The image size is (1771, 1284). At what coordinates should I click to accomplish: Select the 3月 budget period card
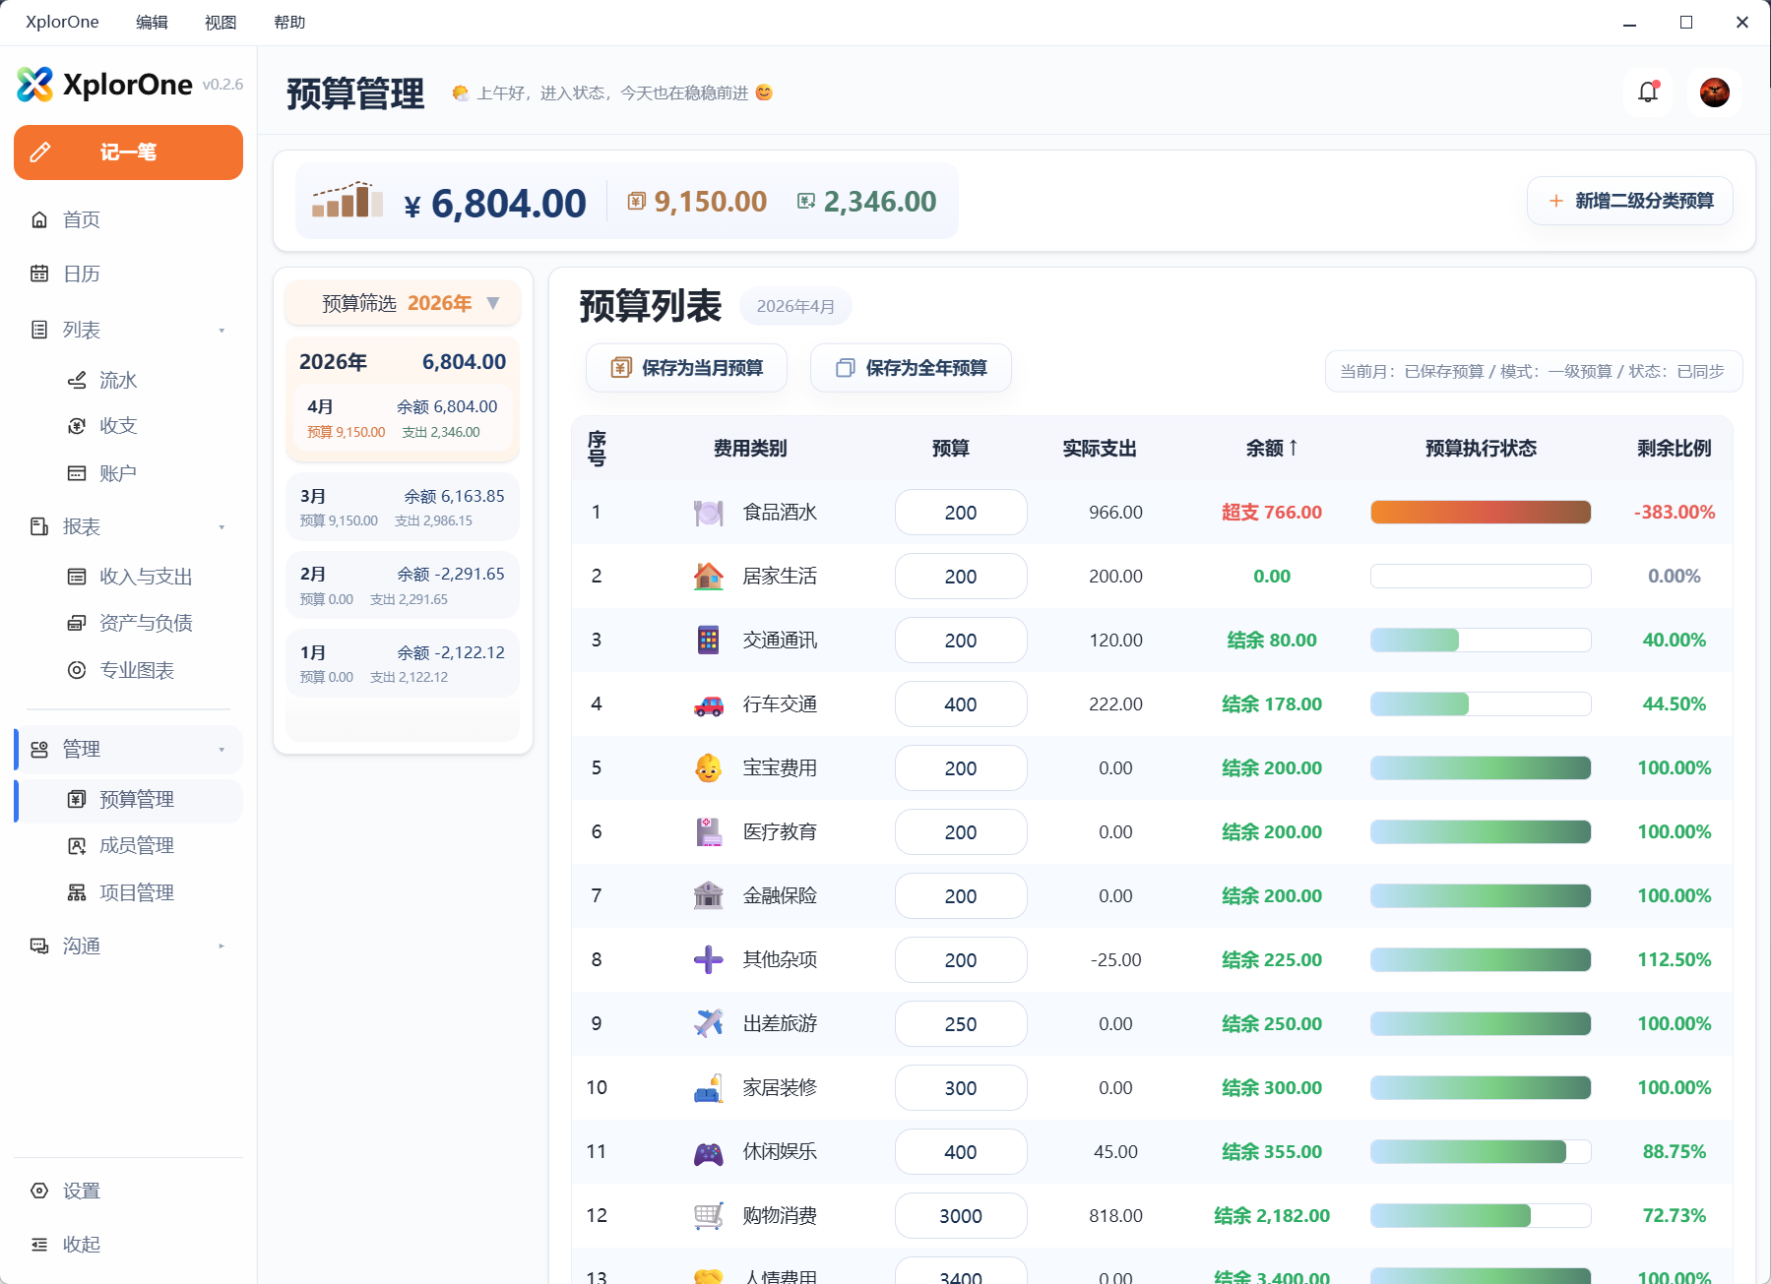point(402,506)
